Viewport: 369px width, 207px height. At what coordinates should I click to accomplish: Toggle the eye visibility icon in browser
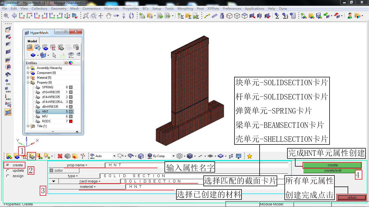click(x=71, y=55)
